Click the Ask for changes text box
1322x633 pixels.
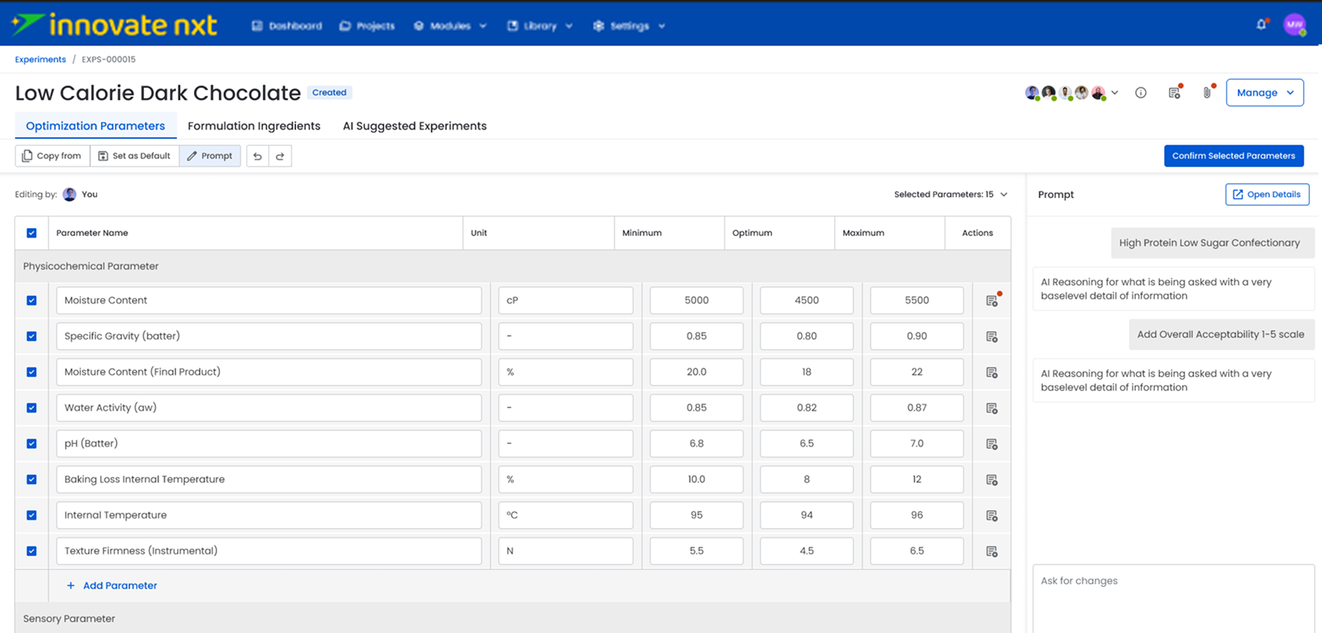[x=1173, y=598]
